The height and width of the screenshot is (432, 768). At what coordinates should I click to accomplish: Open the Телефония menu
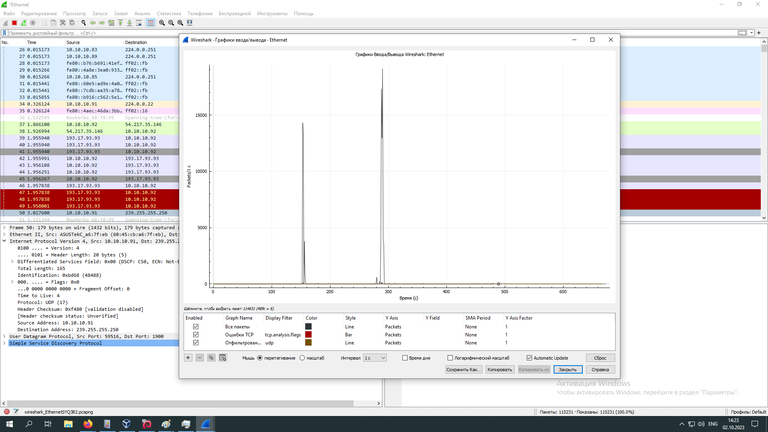pos(200,14)
